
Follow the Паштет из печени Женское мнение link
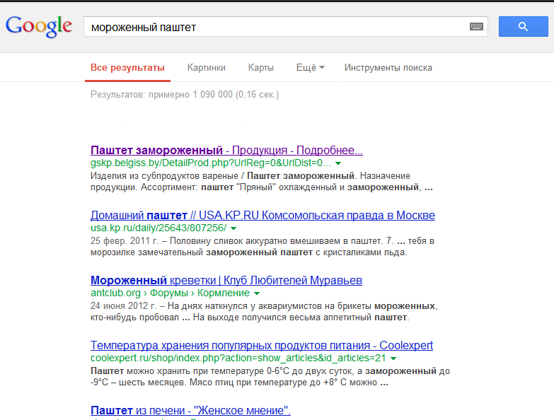click(191, 410)
